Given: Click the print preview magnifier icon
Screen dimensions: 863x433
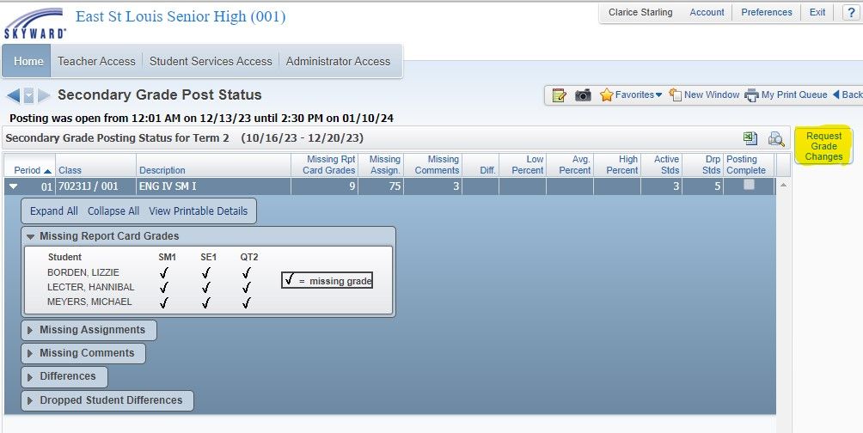Looking at the screenshot, I should (x=776, y=138).
